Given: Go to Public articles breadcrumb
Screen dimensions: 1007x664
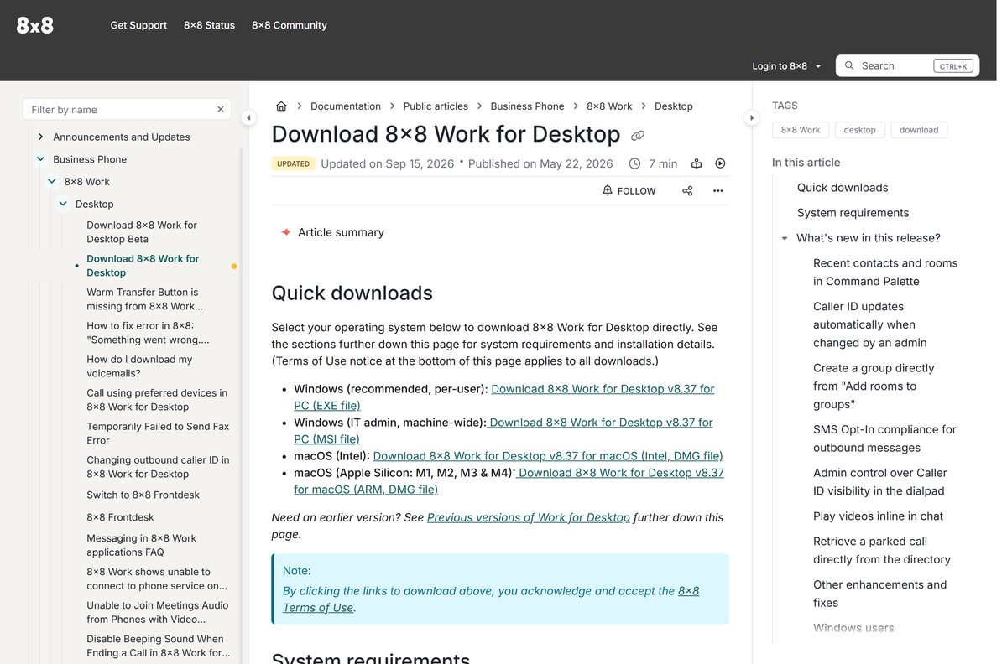Looking at the screenshot, I should 436,106.
